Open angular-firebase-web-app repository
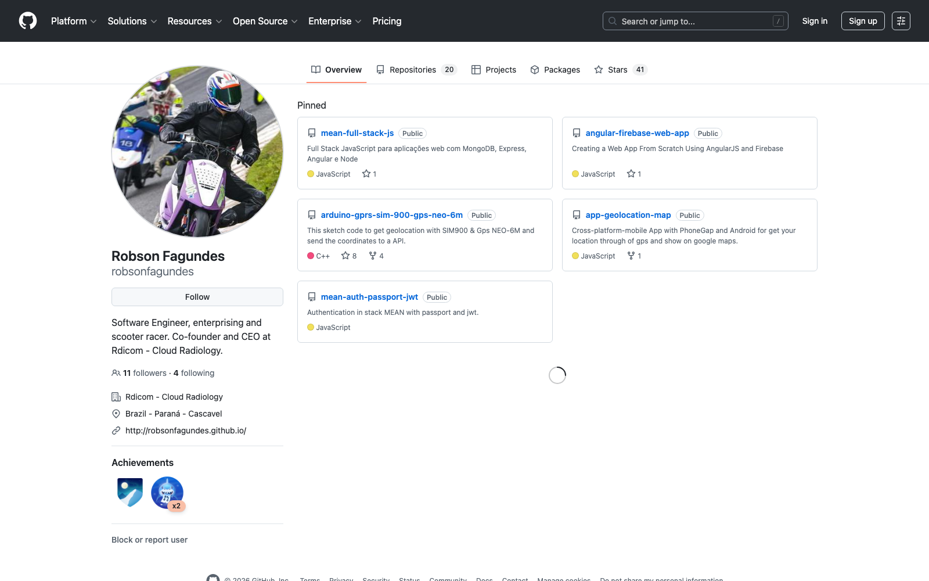Image resolution: width=929 pixels, height=581 pixels. pyautogui.click(x=637, y=133)
